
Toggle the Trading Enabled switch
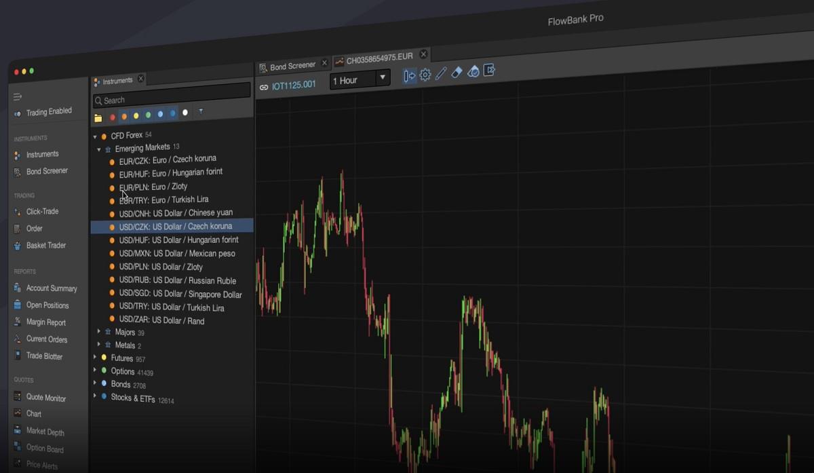click(x=18, y=113)
